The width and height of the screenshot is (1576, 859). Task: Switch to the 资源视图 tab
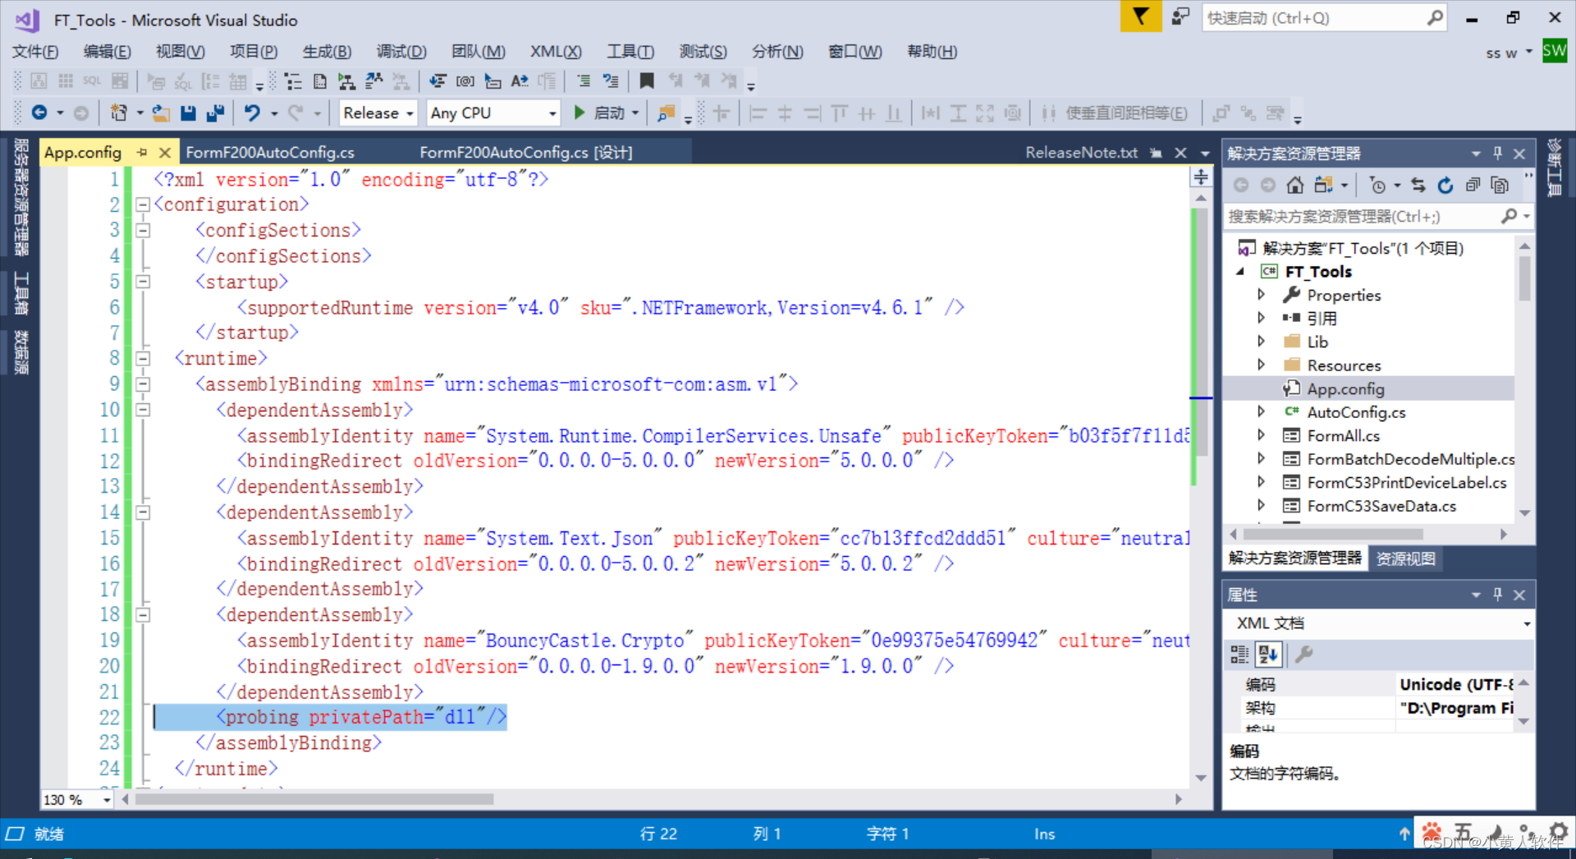point(1405,558)
